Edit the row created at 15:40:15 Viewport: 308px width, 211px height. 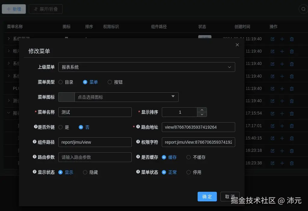[x=273, y=138]
